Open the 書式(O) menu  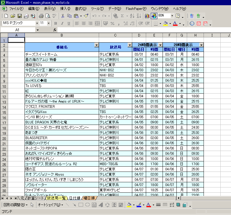(80, 8)
